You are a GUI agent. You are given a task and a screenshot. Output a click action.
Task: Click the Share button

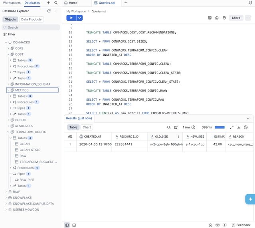pyautogui.click(x=236, y=18)
